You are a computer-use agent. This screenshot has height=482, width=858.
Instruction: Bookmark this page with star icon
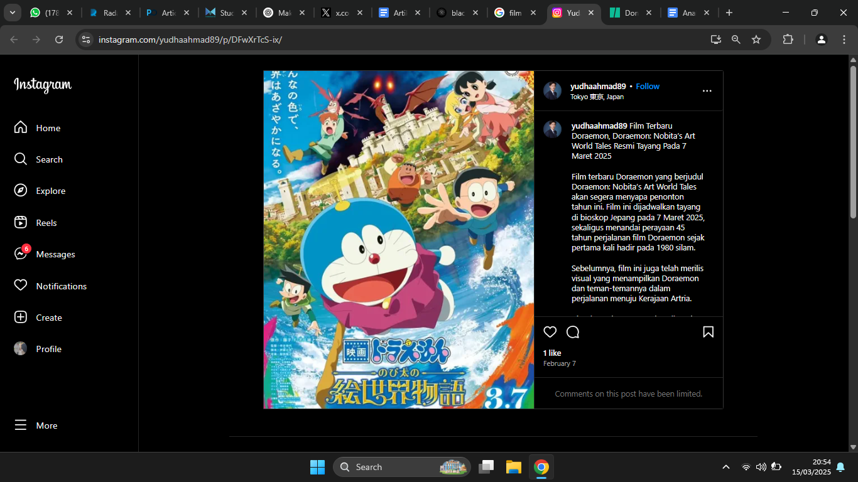756,40
